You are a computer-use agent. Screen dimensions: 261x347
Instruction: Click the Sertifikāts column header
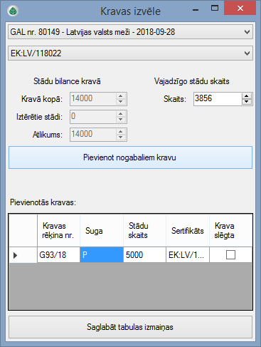coord(188,231)
